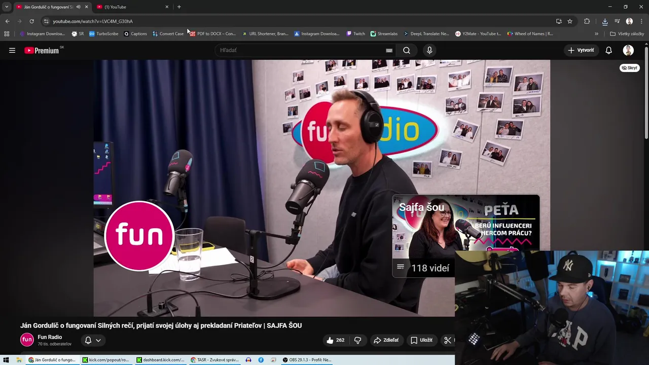Switch to the dashboard.kick.com taskbar window

point(160,360)
